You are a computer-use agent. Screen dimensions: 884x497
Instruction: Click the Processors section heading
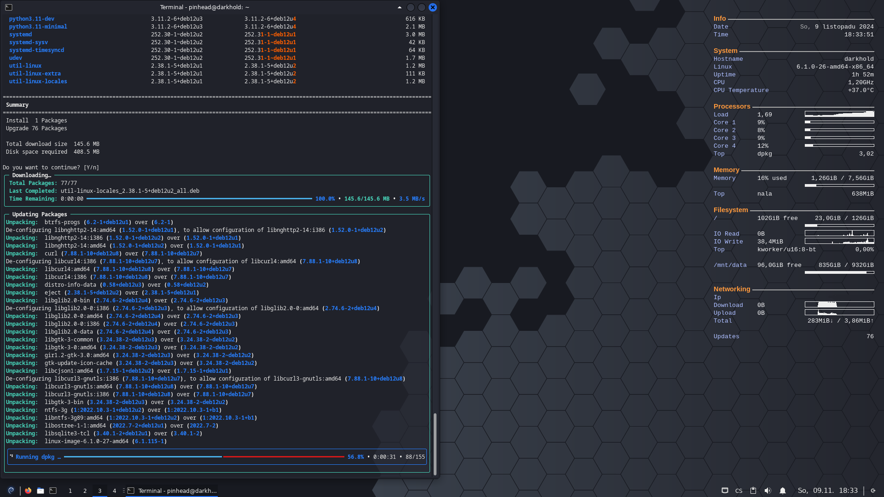(732, 106)
